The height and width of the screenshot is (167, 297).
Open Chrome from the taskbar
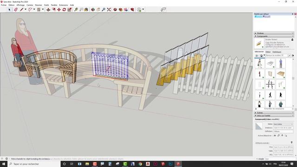point(140,164)
